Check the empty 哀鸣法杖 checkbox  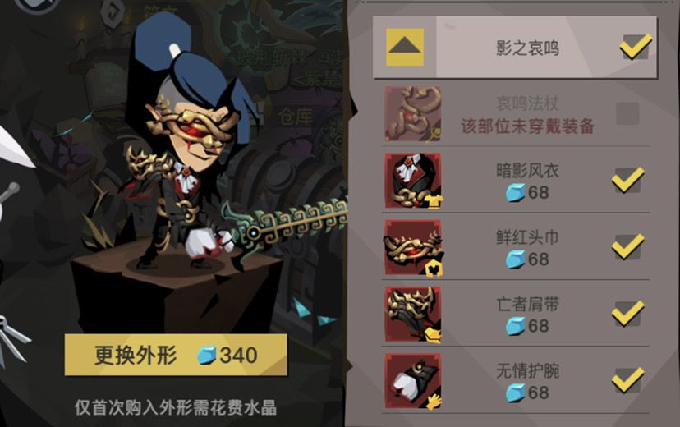[627, 113]
